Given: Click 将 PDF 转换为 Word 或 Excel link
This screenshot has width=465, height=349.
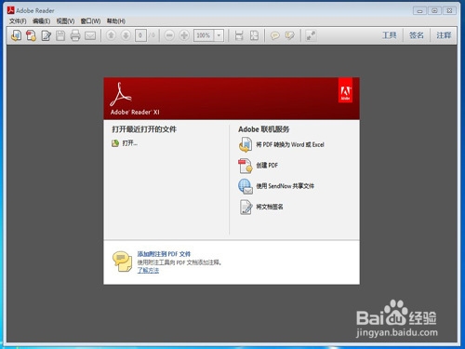Looking at the screenshot, I should tap(290, 144).
